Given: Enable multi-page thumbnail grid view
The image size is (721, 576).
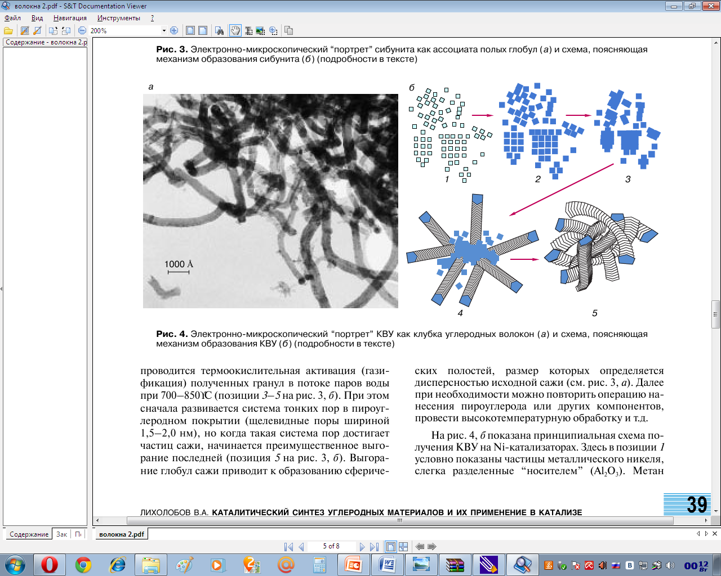Looking at the screenshot, I should (x=403, y=547).
